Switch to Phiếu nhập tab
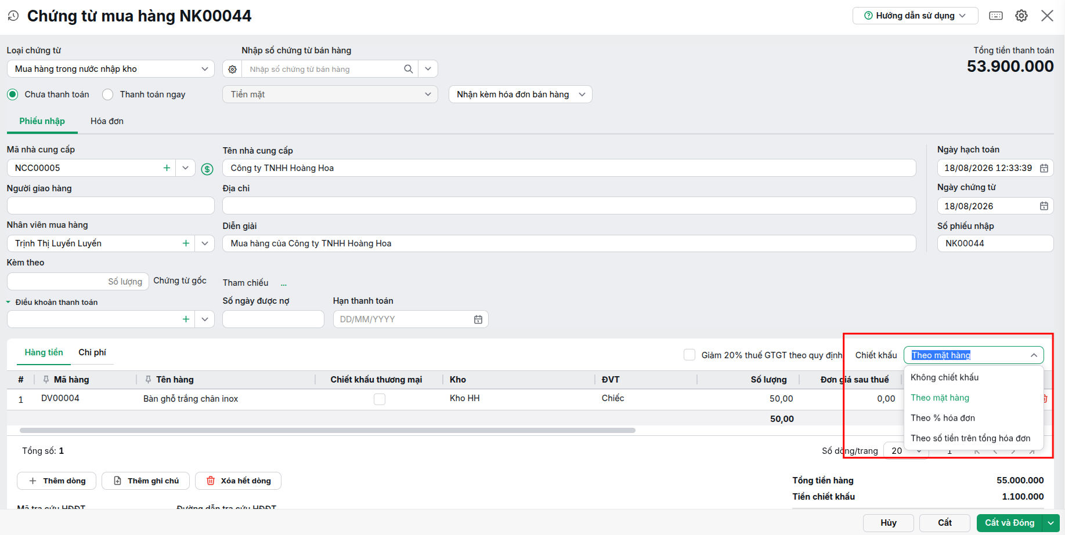Image resolution: width=1065 pixels, height=535 pixels. click(x=42, y=121)
